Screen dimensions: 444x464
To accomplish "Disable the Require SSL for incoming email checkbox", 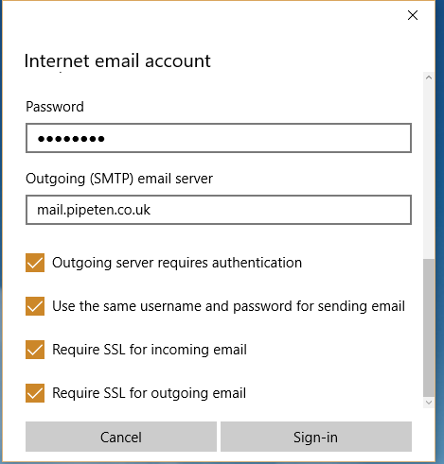I will click(x=35, y=350).
